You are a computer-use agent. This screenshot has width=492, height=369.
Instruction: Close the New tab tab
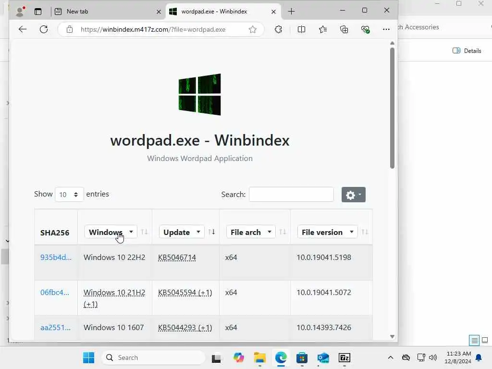click(159, 12)
